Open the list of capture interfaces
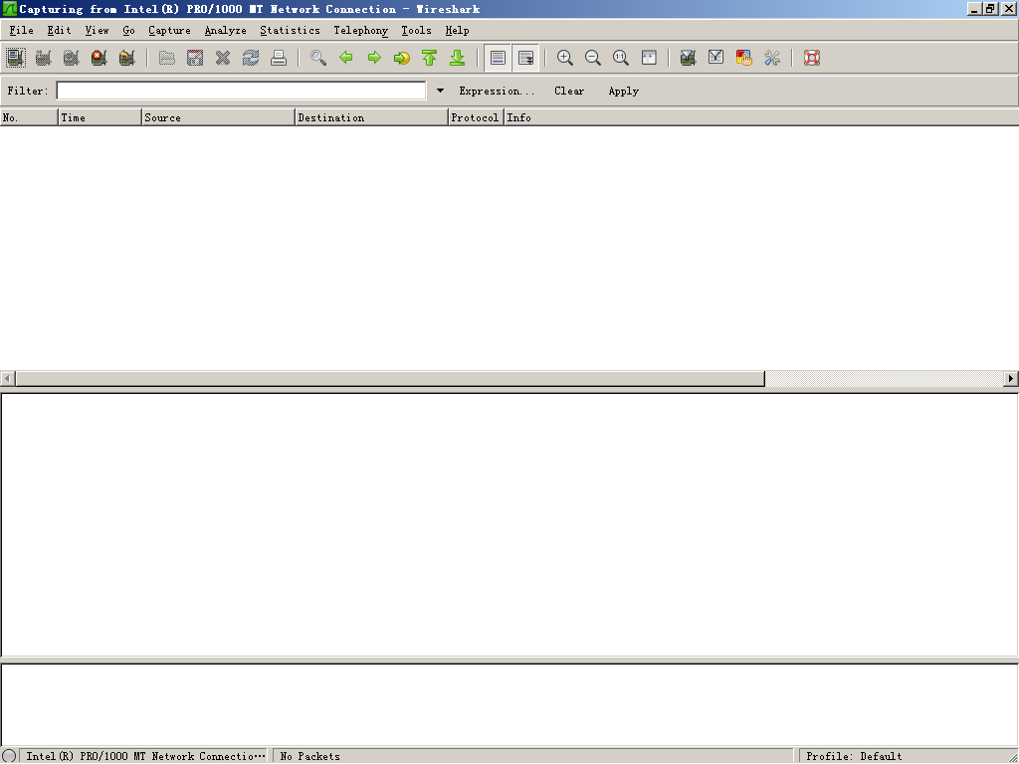Viewport: 1019px width, 764px height. 16,58
